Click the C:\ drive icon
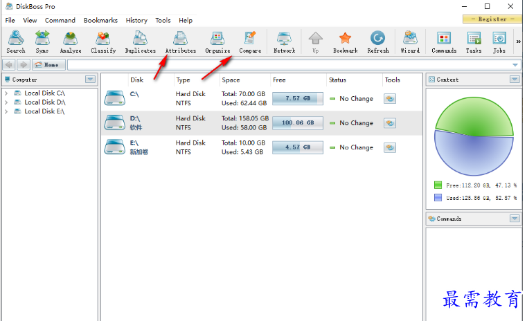The image size is (527, 321). point(114,98)
